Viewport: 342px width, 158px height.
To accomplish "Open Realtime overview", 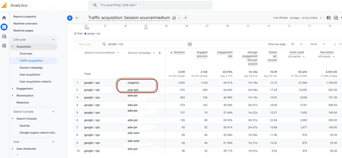I will (x=25, y=24).
